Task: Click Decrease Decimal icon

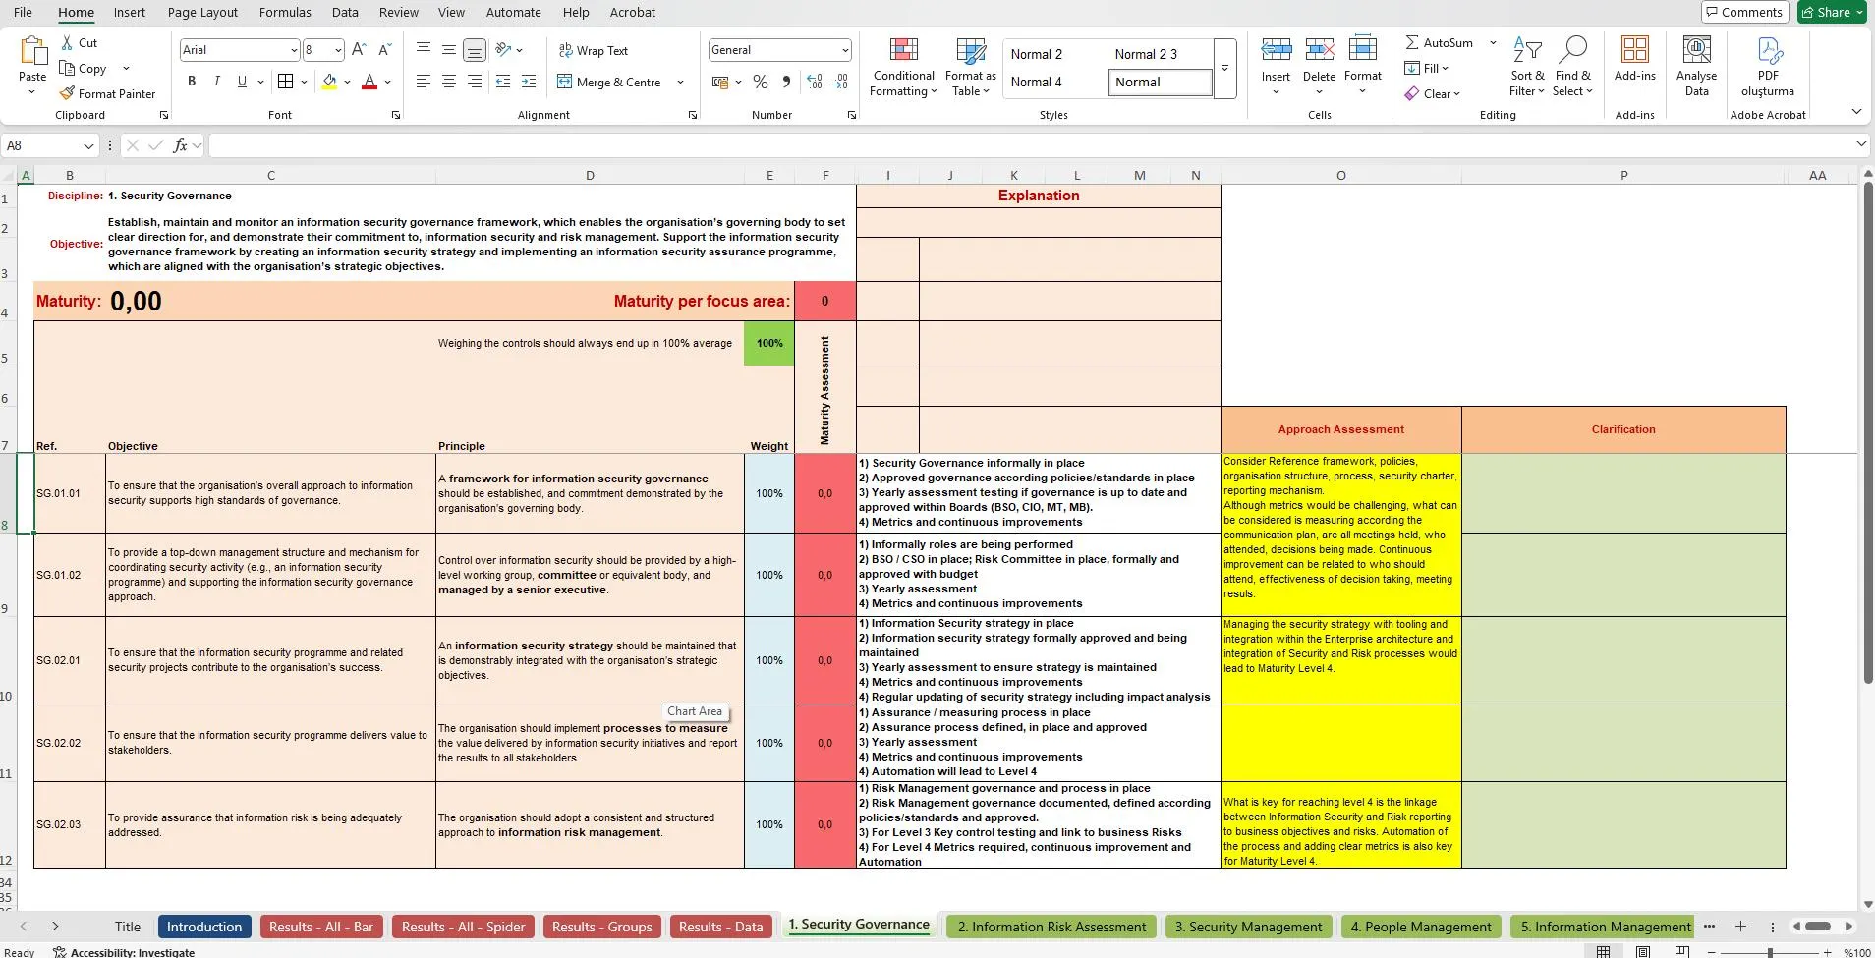Action: [x=840, y=82]
